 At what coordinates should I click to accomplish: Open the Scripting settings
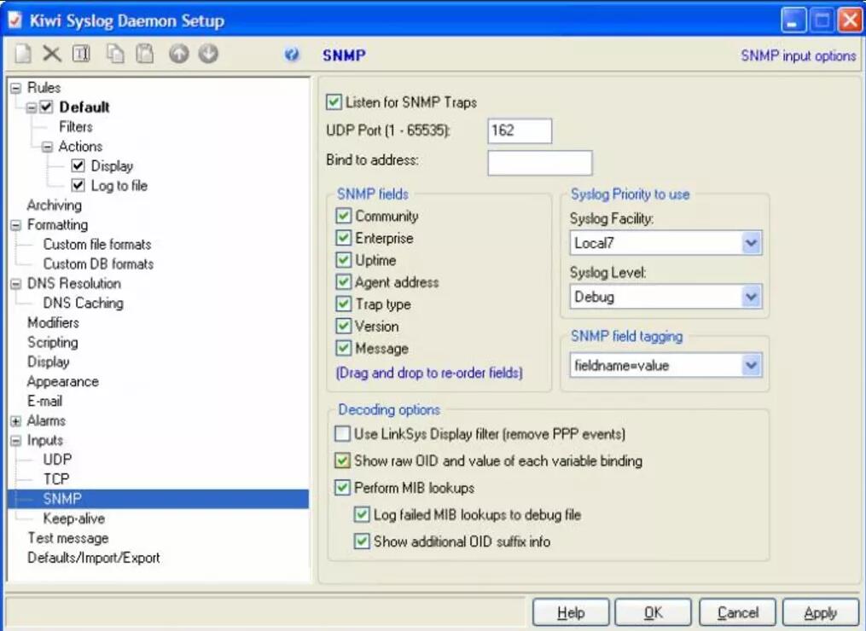pyautogui.click(x=52, y=342)
